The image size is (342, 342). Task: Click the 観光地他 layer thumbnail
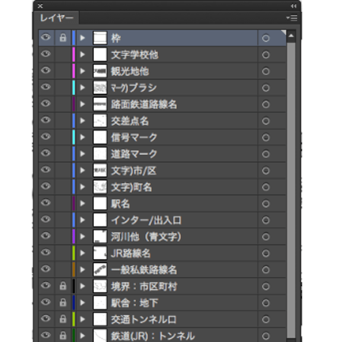tap(100, 71)
